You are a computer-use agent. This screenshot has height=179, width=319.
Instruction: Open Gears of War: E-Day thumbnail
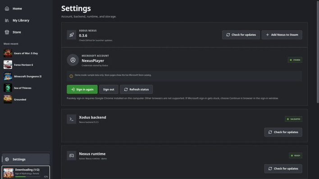tap(8, 53)
